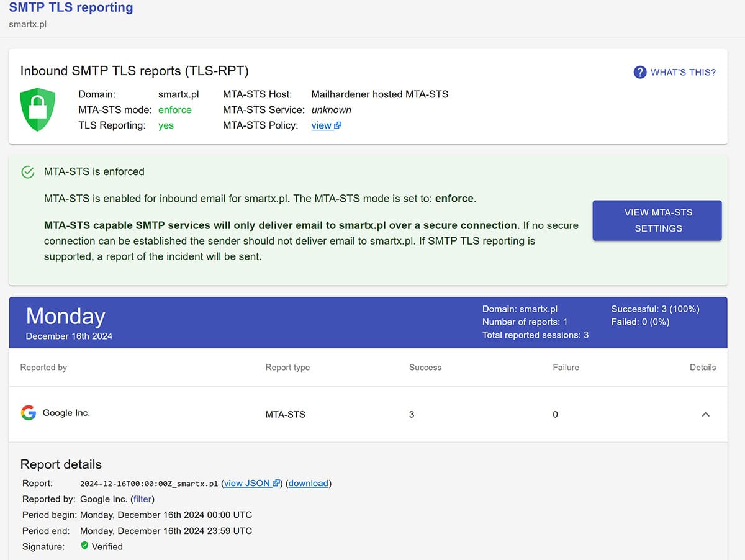Open the WHAT'S THIS? help link
The width and height of the screenshot is (745, 560).
pos(682,72)
